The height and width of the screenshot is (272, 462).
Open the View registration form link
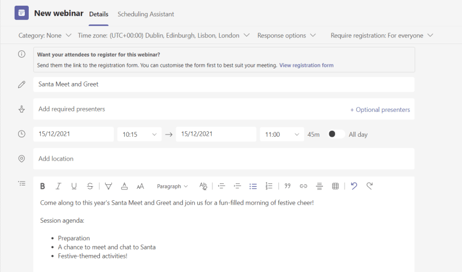coord(306,66)
